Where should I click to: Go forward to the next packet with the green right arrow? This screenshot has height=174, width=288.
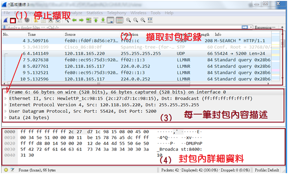(x=81, y=20)
